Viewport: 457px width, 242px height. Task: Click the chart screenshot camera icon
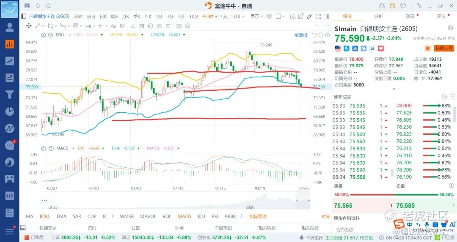point(293,16)
